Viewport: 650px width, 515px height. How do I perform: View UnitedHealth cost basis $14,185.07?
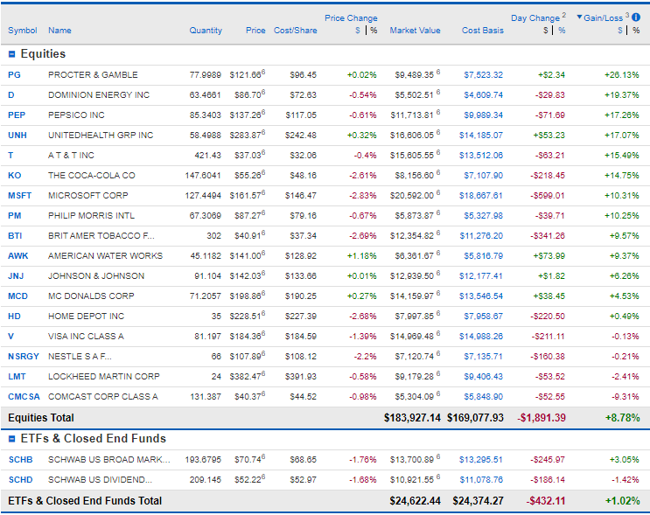(481, 135)
